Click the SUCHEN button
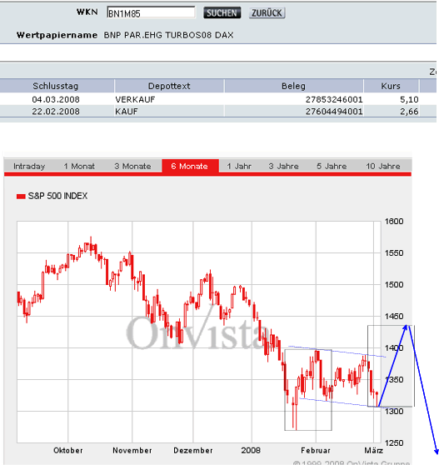Image resolution: width=439 pixels, height=465 pixels. 222,13
